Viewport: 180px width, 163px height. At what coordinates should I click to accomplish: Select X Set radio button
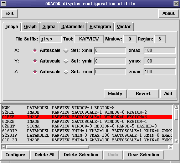click(x=66, y=50)
